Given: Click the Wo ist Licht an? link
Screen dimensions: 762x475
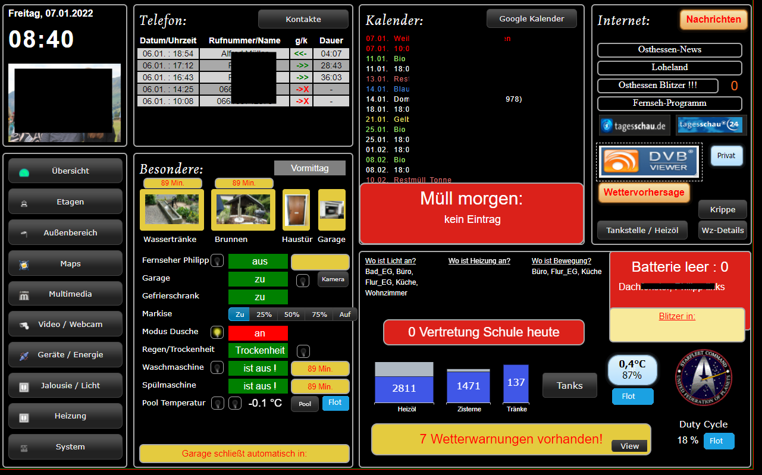Looking at the screenshot, I should (x=390, y=261).
